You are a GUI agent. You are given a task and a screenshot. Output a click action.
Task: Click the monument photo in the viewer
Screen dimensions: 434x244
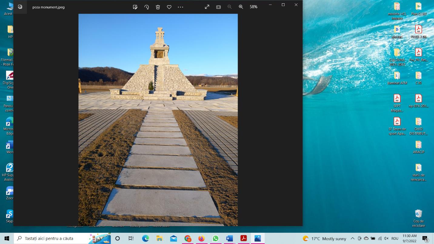[158, 120]
